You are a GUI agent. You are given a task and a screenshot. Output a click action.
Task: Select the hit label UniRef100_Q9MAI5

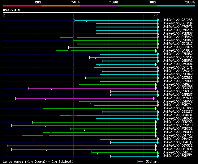point(178,85)
